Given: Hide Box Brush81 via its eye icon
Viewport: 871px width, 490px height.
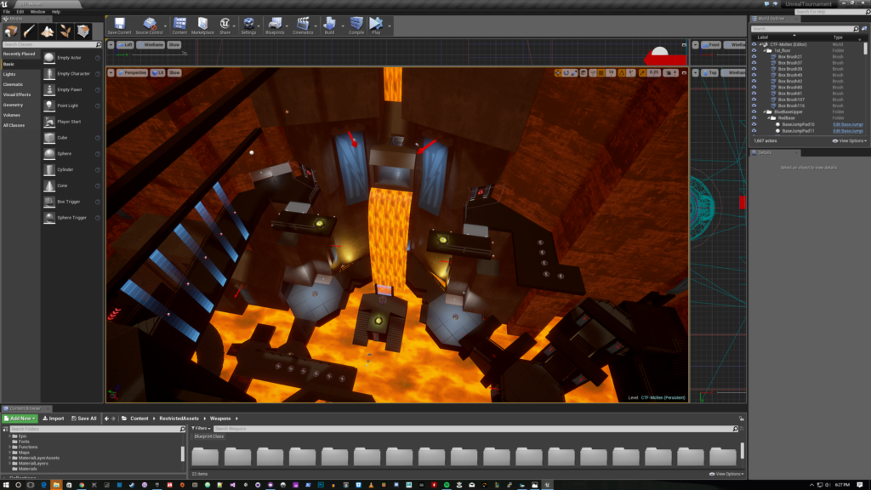Looking at the screenshot, I should (754, 94).
